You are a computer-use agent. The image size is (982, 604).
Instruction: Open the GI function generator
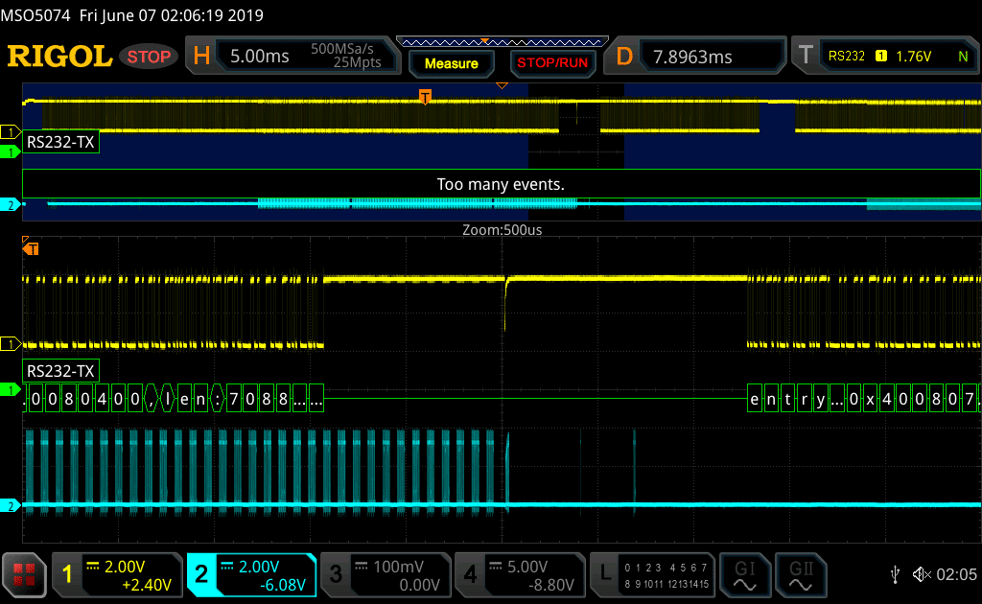744,574
